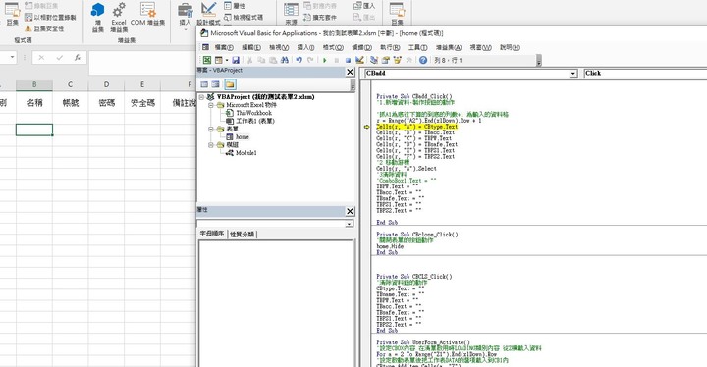Open Project Explorer icon in VBA toolbar
This screenshot has height=367, width=707.
coord(374,60)
